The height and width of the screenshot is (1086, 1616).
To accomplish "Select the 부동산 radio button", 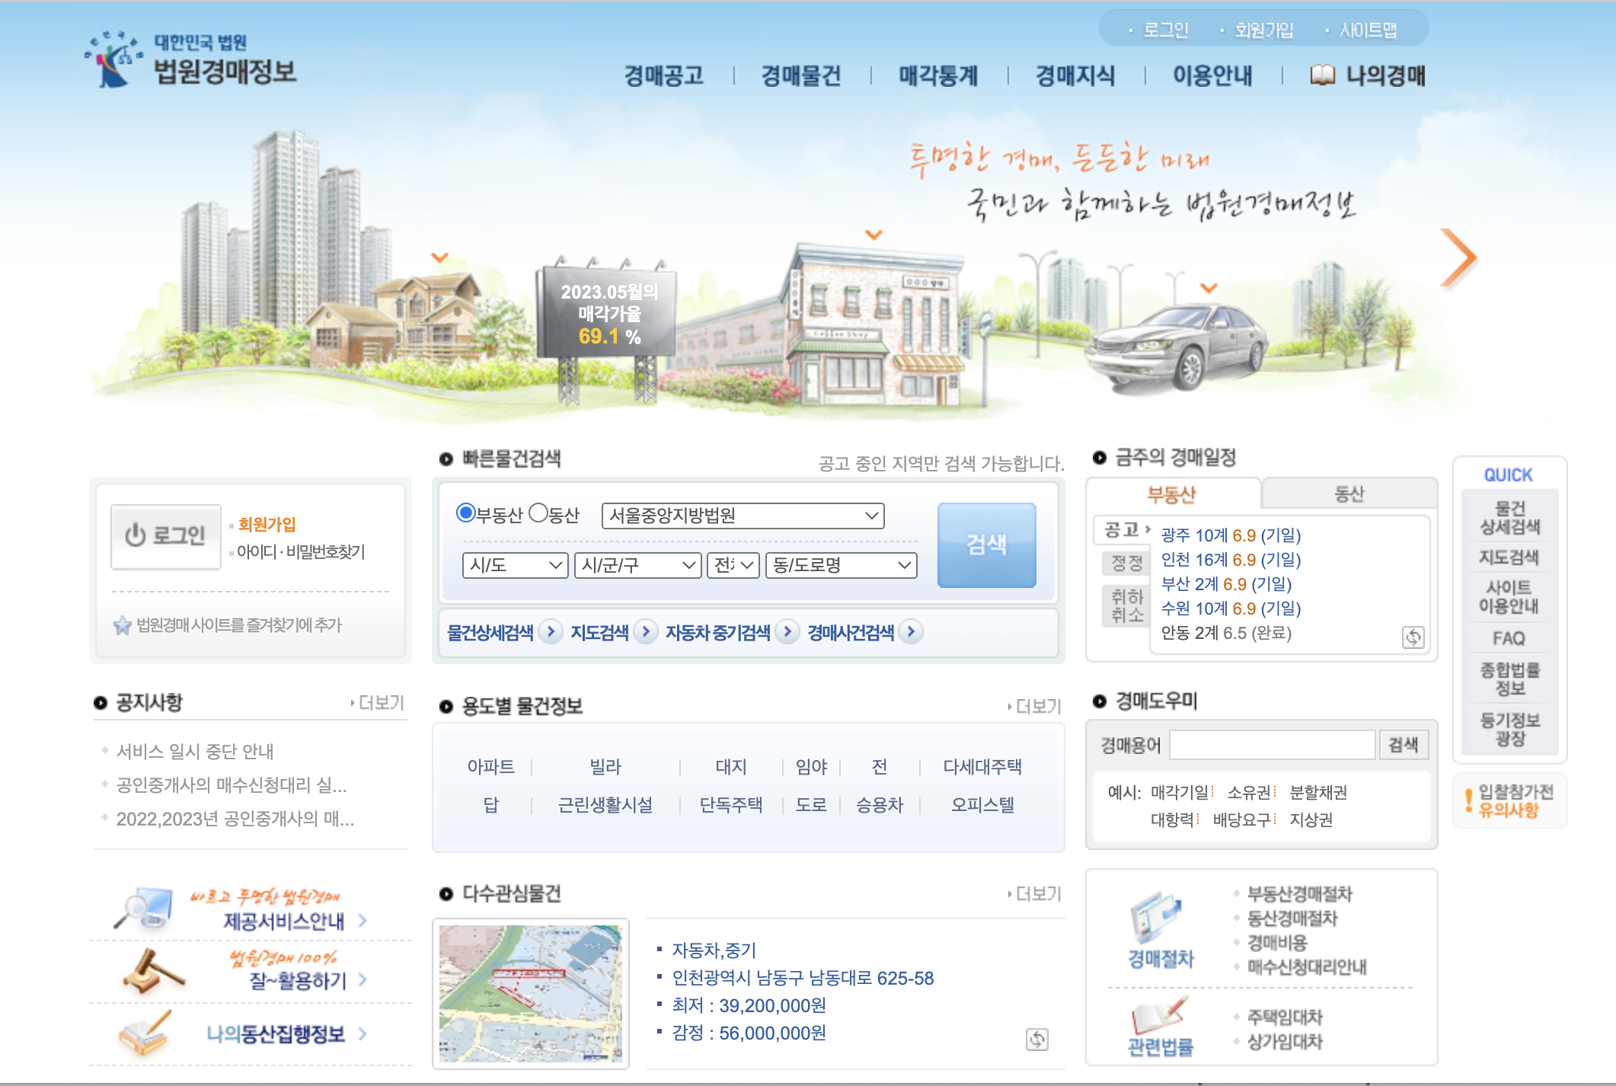I will pyautogui.click(x=465, y=513).
